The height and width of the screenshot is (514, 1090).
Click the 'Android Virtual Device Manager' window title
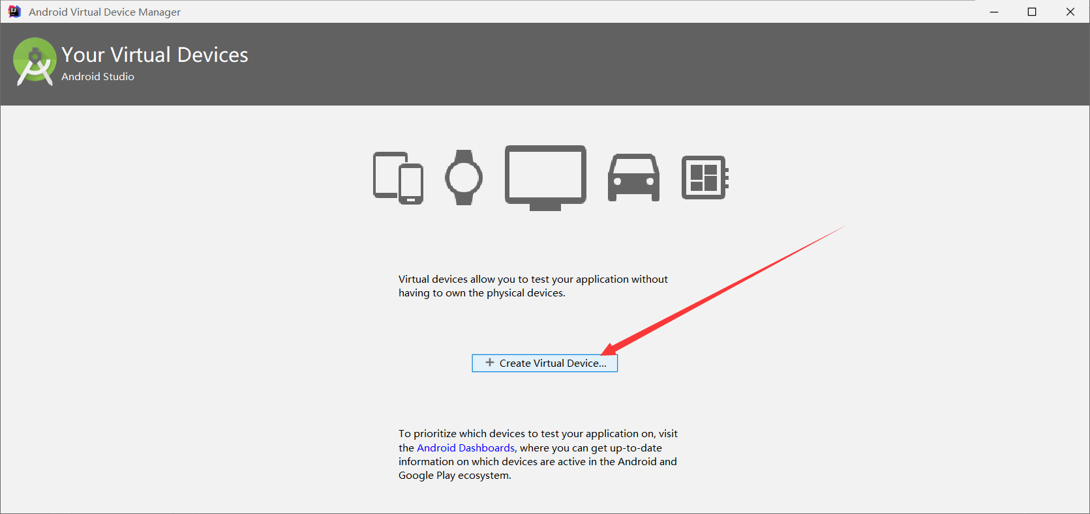pyautogui.click(x=104, y=12)
